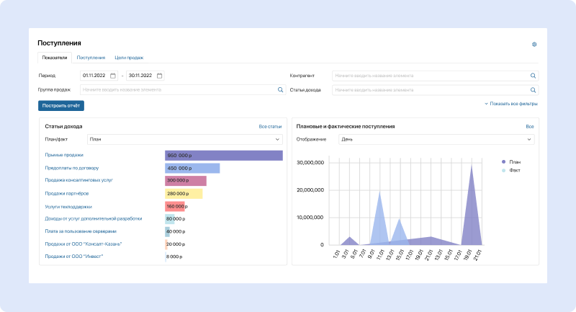Switch to the Цели продаж tab

pos(129,58)
